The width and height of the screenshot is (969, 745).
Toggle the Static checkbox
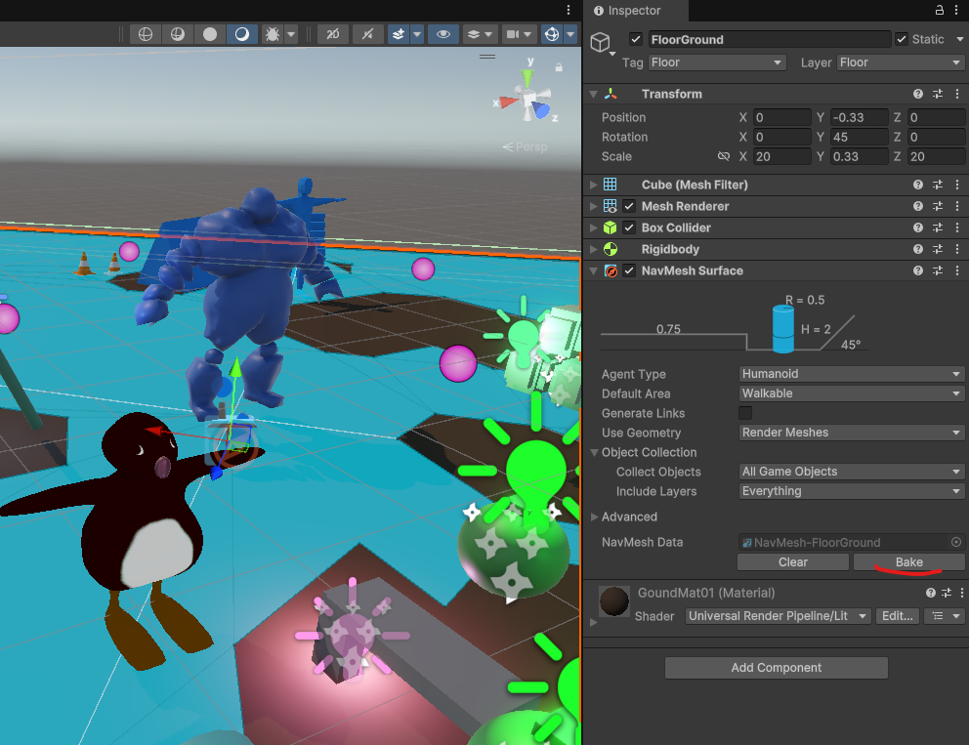point(902,39)
